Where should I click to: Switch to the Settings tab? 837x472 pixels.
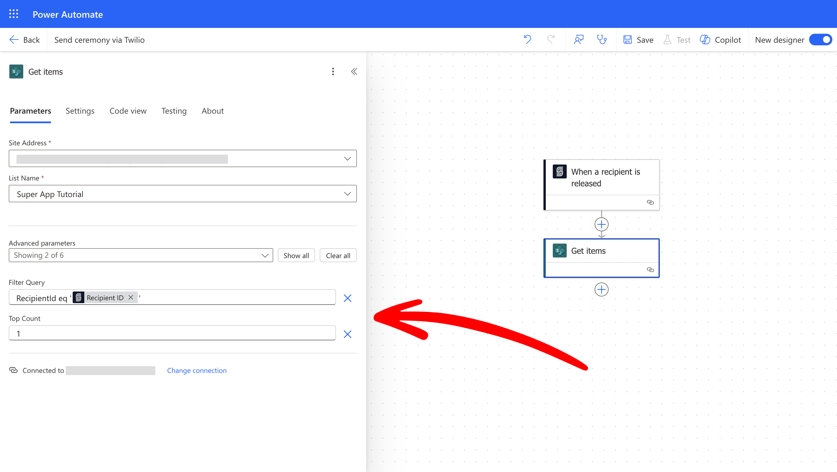[80, 111]
